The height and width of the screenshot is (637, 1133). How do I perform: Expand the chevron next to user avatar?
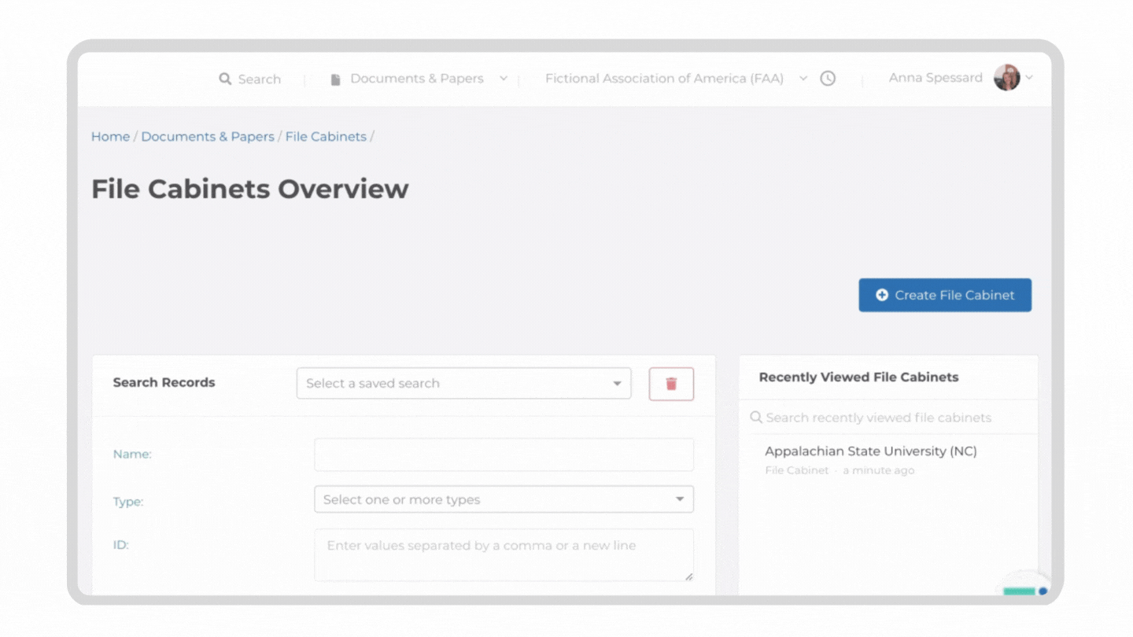1029,78
